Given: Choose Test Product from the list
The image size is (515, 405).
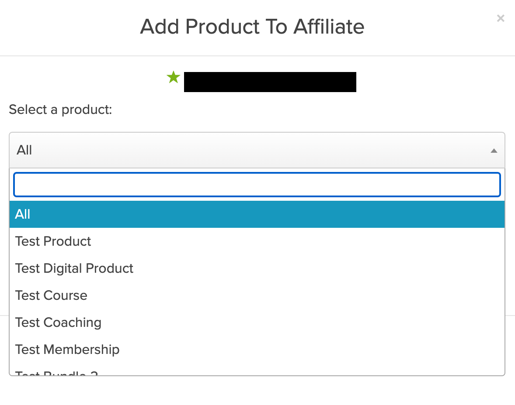Looking at the screenshot, I should (53, 241).
